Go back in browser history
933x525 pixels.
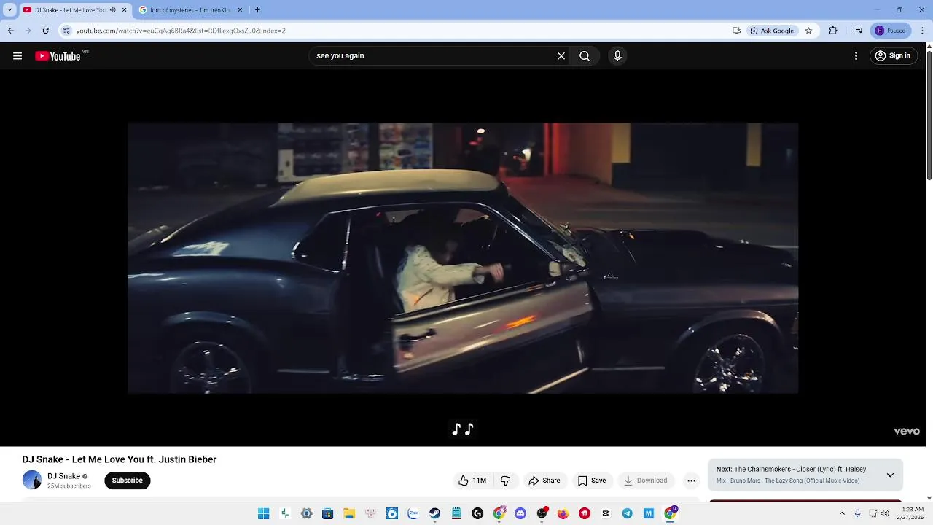coord(10,31)
